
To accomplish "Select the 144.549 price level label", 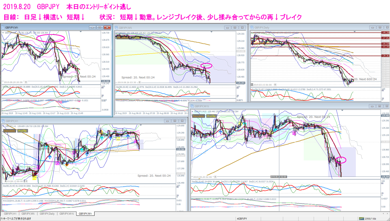I will 385,44.
